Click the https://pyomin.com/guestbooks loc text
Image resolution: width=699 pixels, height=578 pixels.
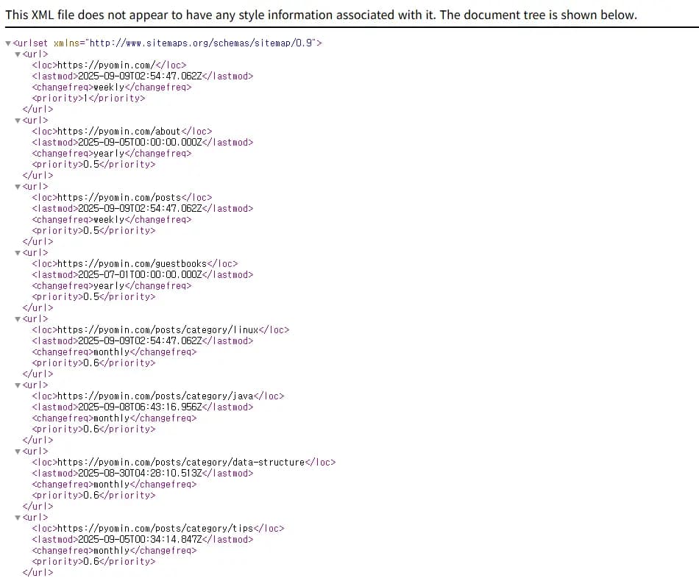[x=132, y=264]
